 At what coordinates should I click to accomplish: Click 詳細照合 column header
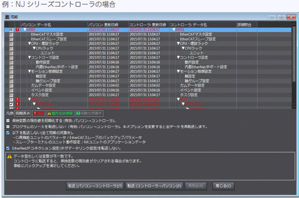pyautogui.click(x=247, y=25)
